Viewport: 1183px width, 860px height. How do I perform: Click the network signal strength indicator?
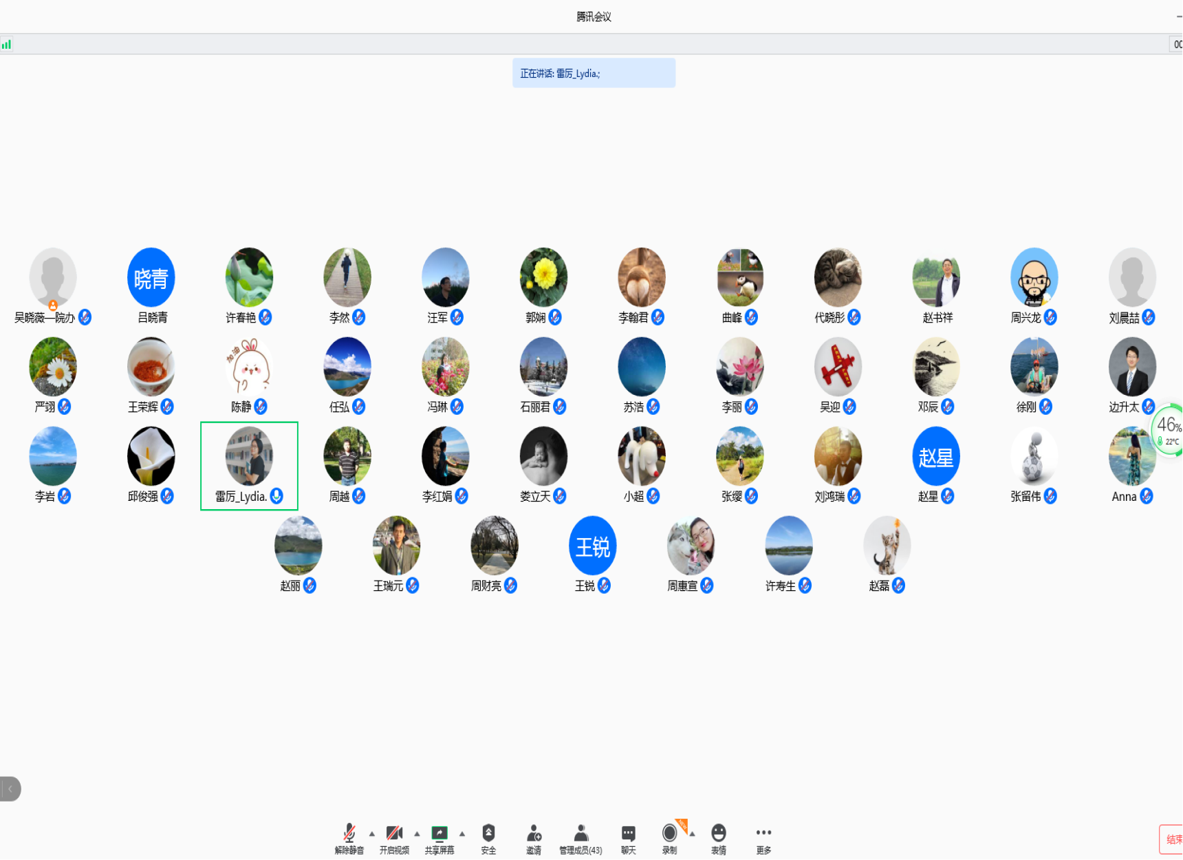(6, 45)
